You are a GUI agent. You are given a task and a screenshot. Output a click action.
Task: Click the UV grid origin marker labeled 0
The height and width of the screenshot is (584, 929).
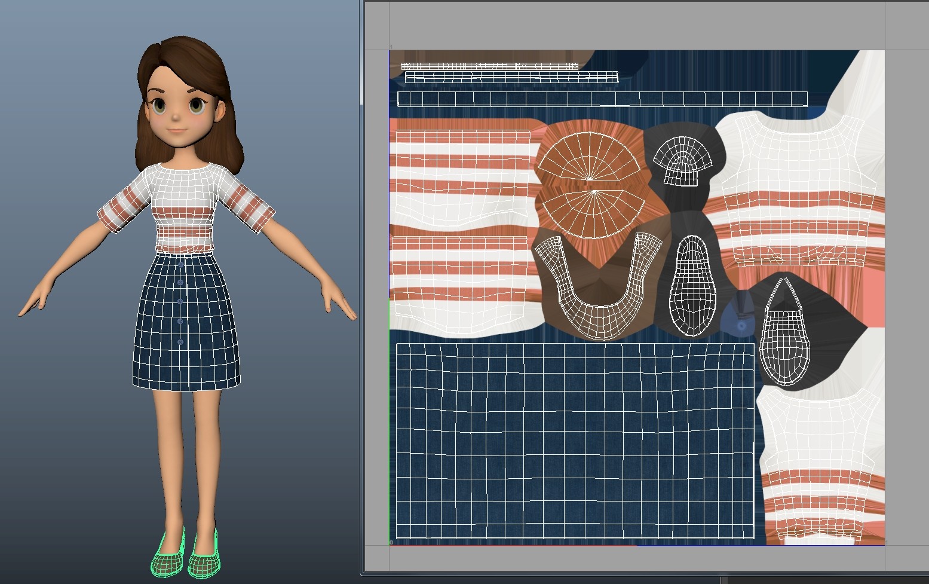[x=391, y=542]
